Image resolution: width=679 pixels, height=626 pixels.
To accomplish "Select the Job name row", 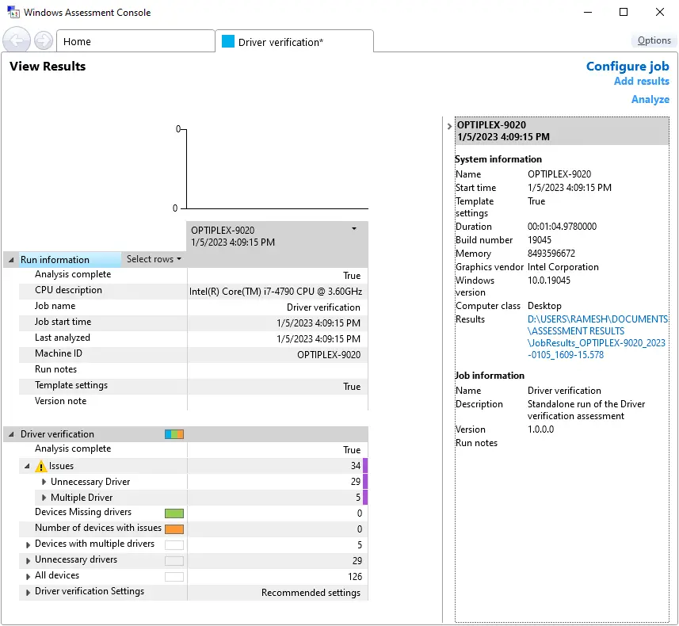I will pos(193,307).
